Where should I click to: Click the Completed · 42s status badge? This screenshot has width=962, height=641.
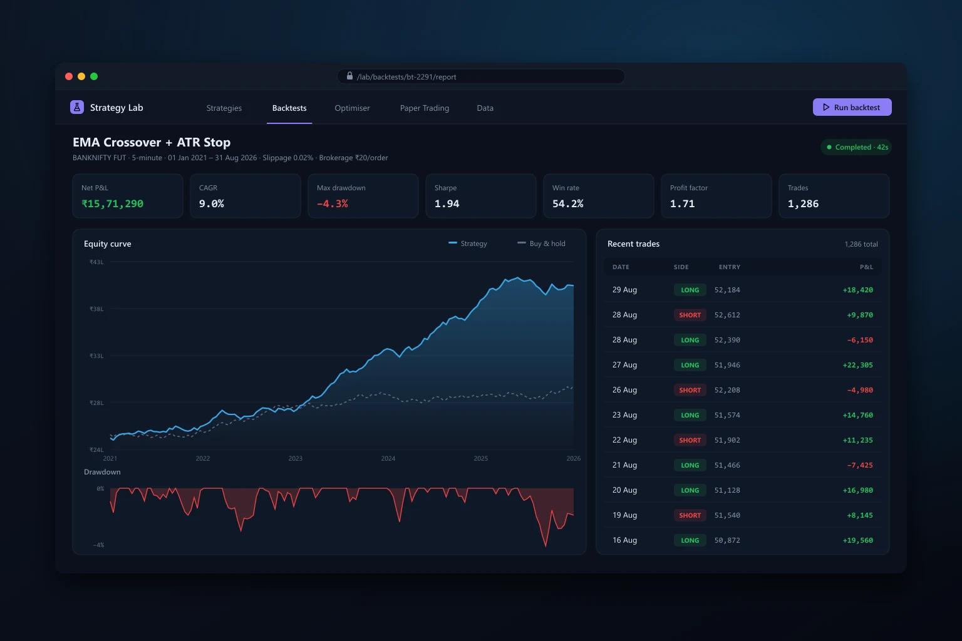(856, 147)
